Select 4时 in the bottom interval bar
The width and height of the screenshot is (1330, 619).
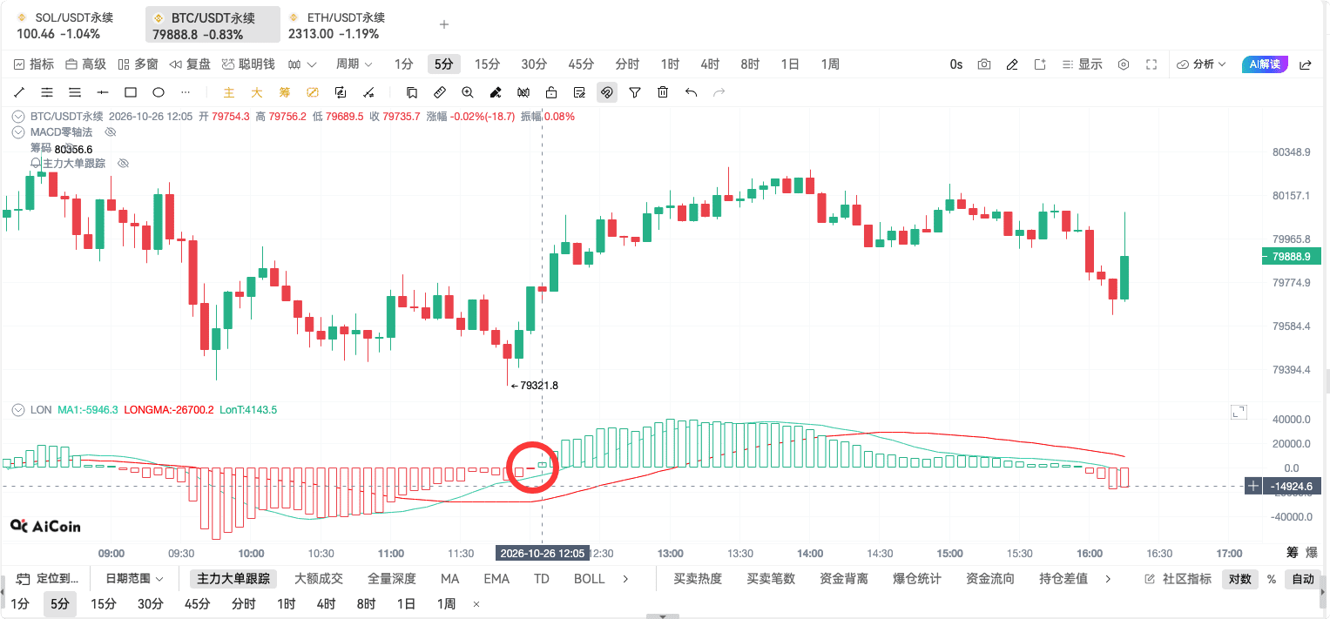click(326, 604)
